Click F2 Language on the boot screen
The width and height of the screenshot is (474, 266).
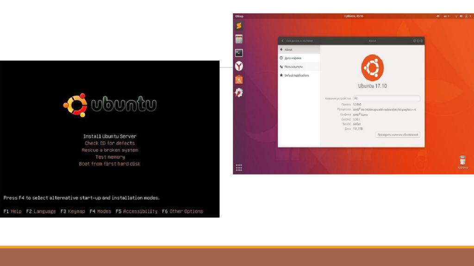click(41, 212)
